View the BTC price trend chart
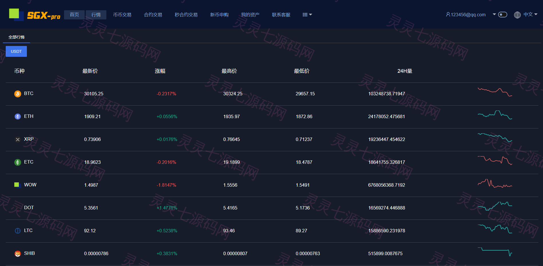The image size is (543, 266). point(495,92)
